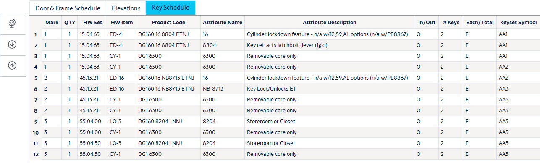Image resolution: width=540 pixels, height=163 pixels.
Task: Click keyset symbol AA3 in row 6
Action: (x=504, y=89)
